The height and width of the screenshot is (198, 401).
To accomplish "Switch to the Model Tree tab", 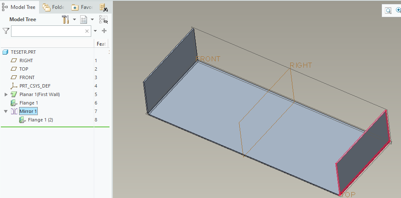I will (x=19, y=7).
